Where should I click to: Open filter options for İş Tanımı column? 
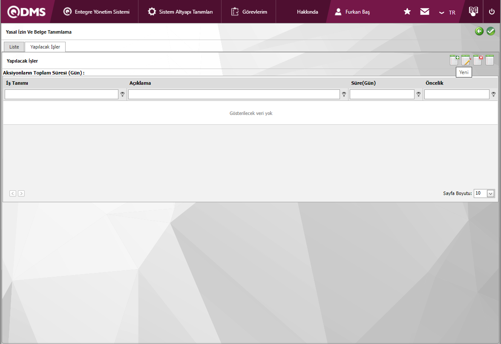tap(123, 95)
